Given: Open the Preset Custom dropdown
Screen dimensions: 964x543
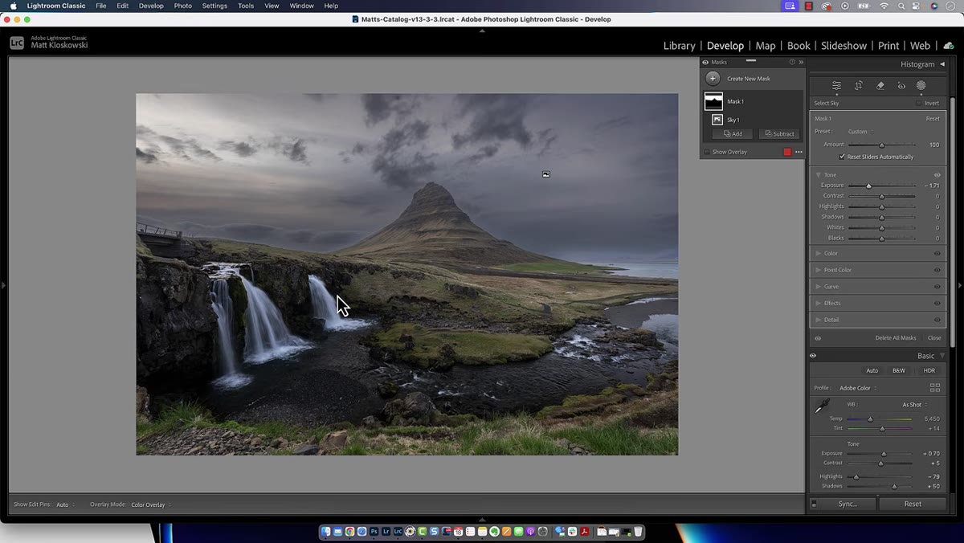Looking at the screenshot, I should 860,132.
